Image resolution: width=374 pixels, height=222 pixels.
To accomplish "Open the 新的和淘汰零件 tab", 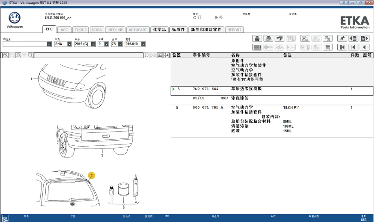I will (x=206, y=29).
